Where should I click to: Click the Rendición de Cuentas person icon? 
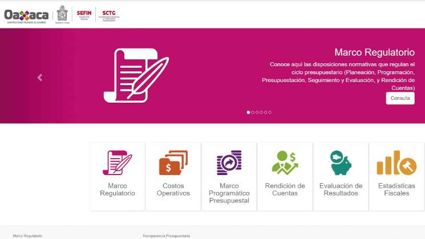(x=285, y=163)
